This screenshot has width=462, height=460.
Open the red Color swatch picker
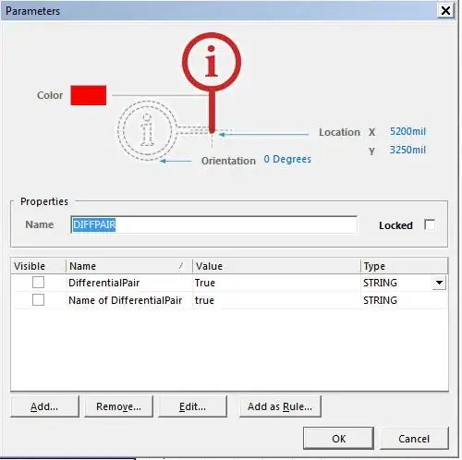(89, 95)
